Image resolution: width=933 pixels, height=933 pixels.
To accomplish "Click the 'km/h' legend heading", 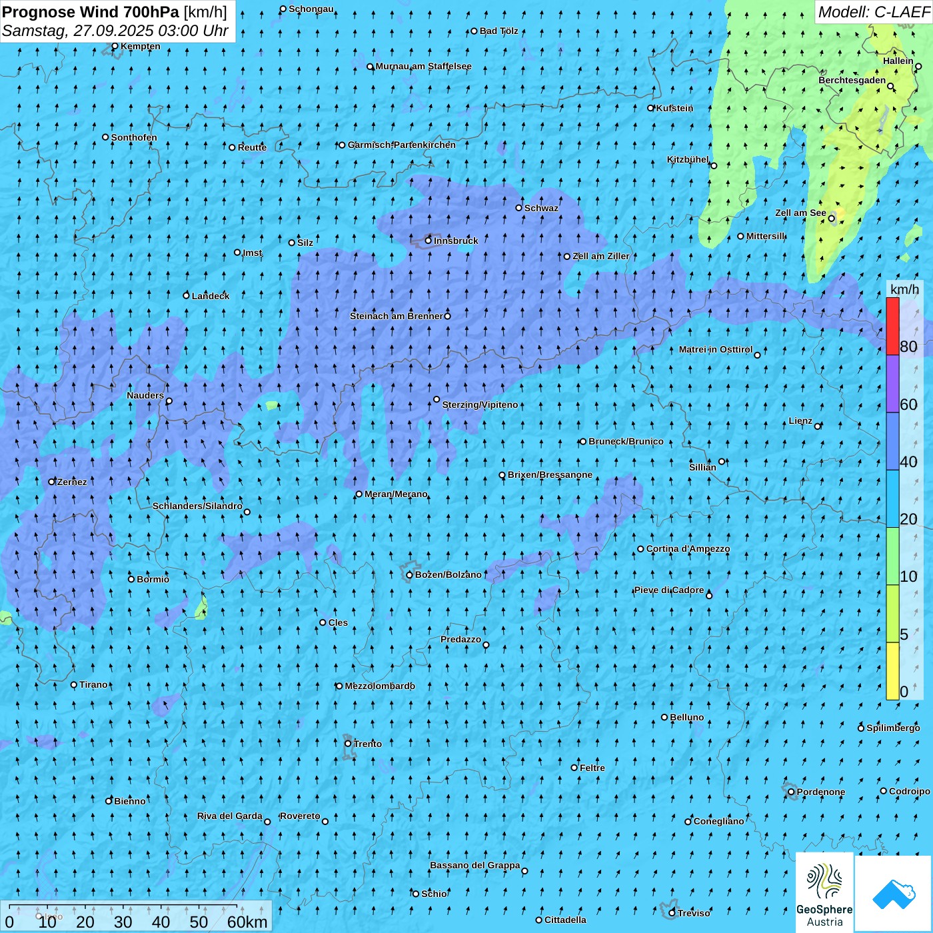I will pyautogui.click(x=904, y=289).
